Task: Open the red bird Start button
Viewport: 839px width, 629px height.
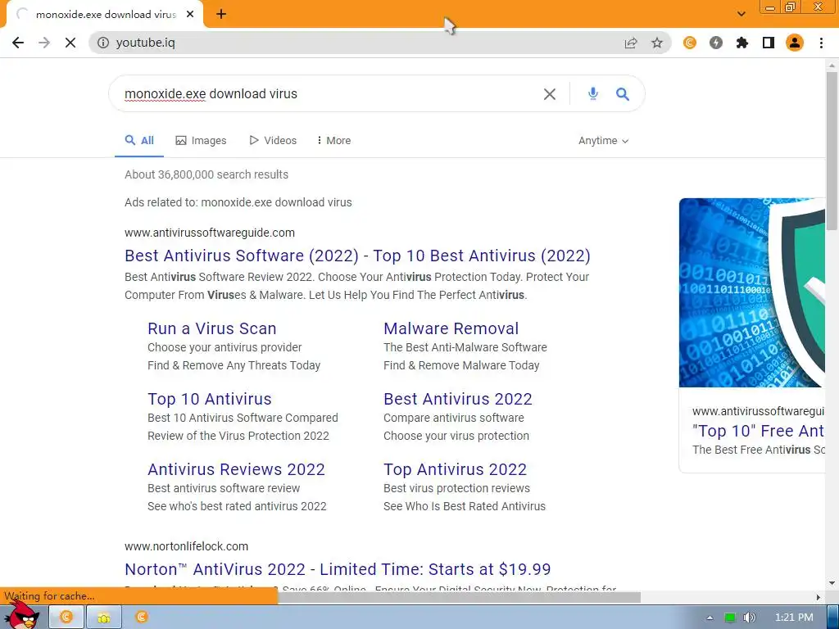Action: tap(21, 615)
